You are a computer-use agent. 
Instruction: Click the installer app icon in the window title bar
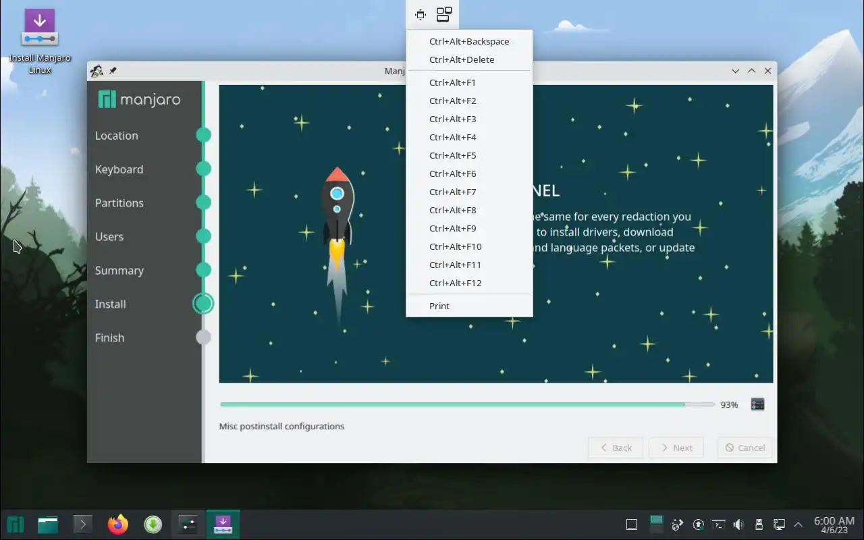97,71
